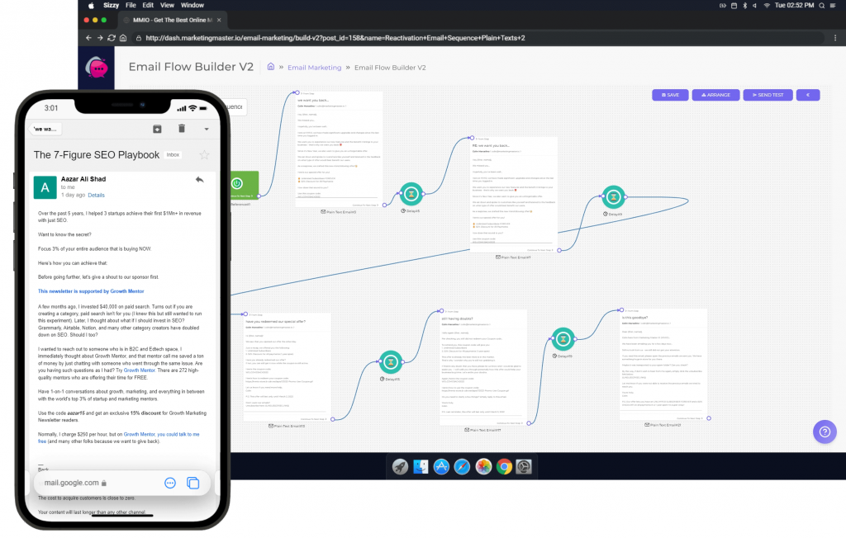
Task: Open the View menu
Action: pyautogui.click(x=167, y=5)
